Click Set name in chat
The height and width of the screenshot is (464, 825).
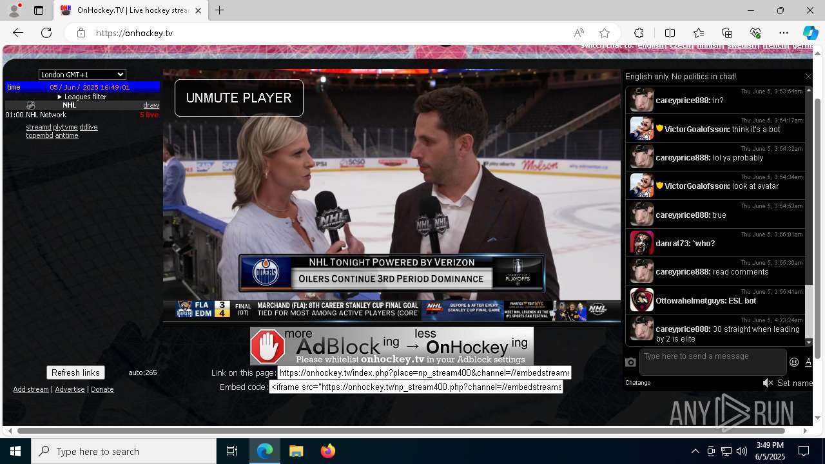pos(795,383)
